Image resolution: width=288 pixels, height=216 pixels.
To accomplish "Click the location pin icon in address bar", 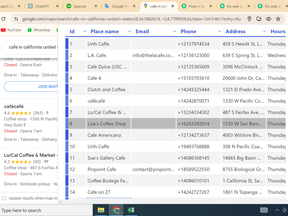I will point(249,19).
